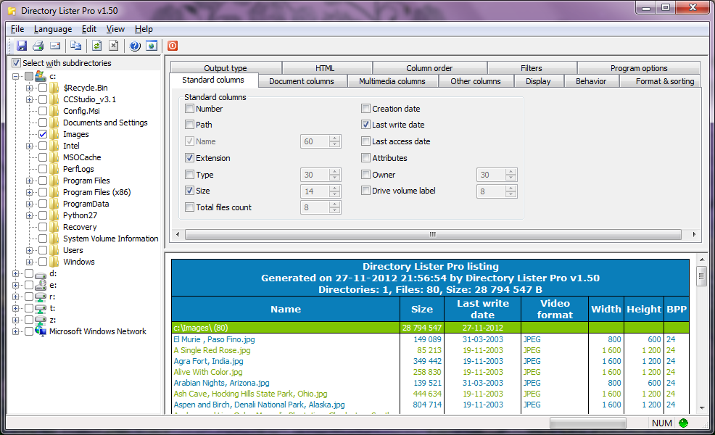Open Help using the question mark icon

pyautogui.click(x=135, y=45)
